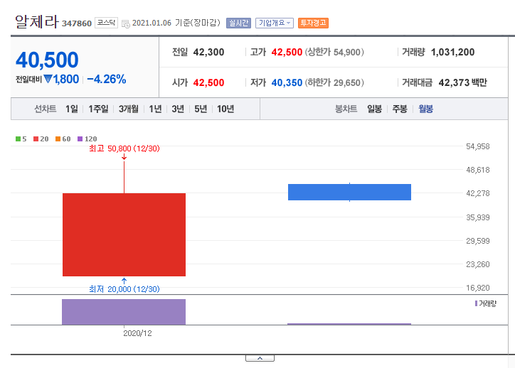
Task: Click the stock code 347860
Action: [77, 23]
